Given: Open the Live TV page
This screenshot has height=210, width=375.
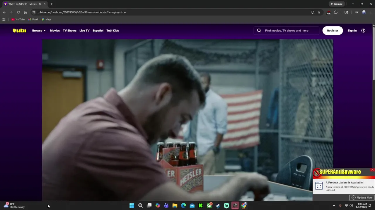Looking at the screenshot, I should click(84, 30).
